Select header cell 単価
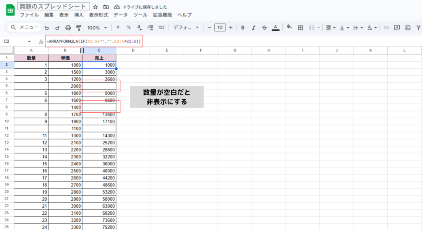 click(65, 58)
